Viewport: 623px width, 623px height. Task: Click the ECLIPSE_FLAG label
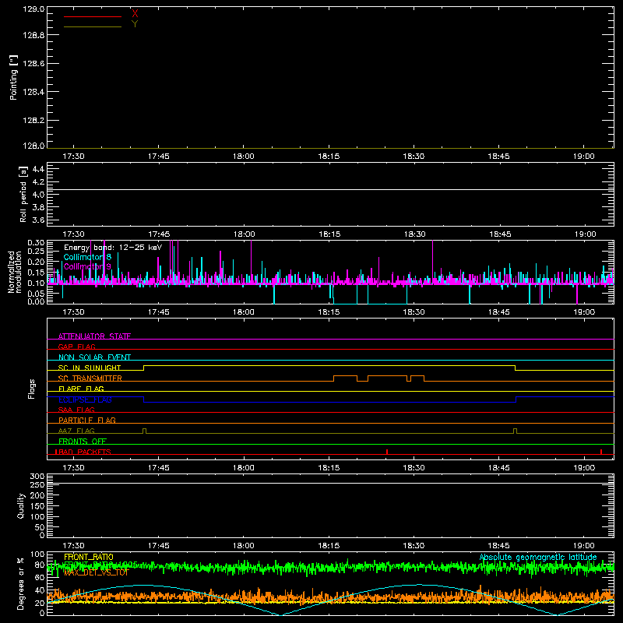(85, 399)
